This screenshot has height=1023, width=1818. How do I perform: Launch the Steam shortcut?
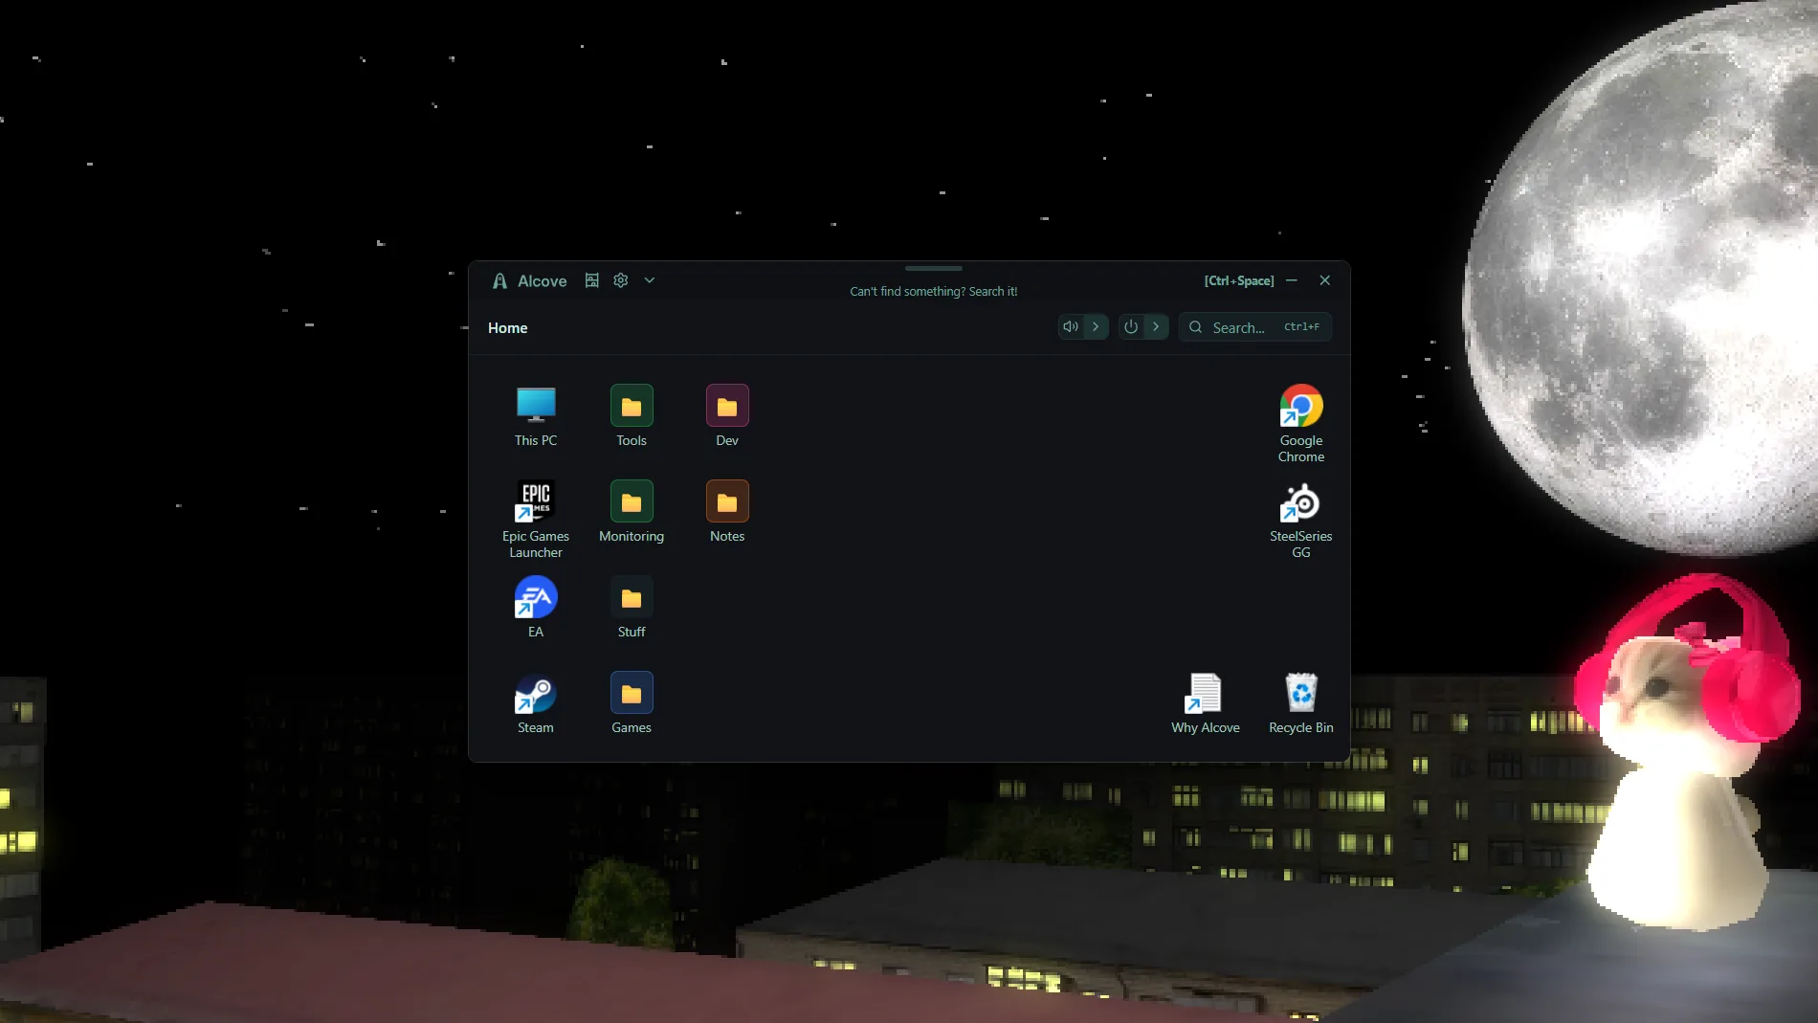coord(536,702)
